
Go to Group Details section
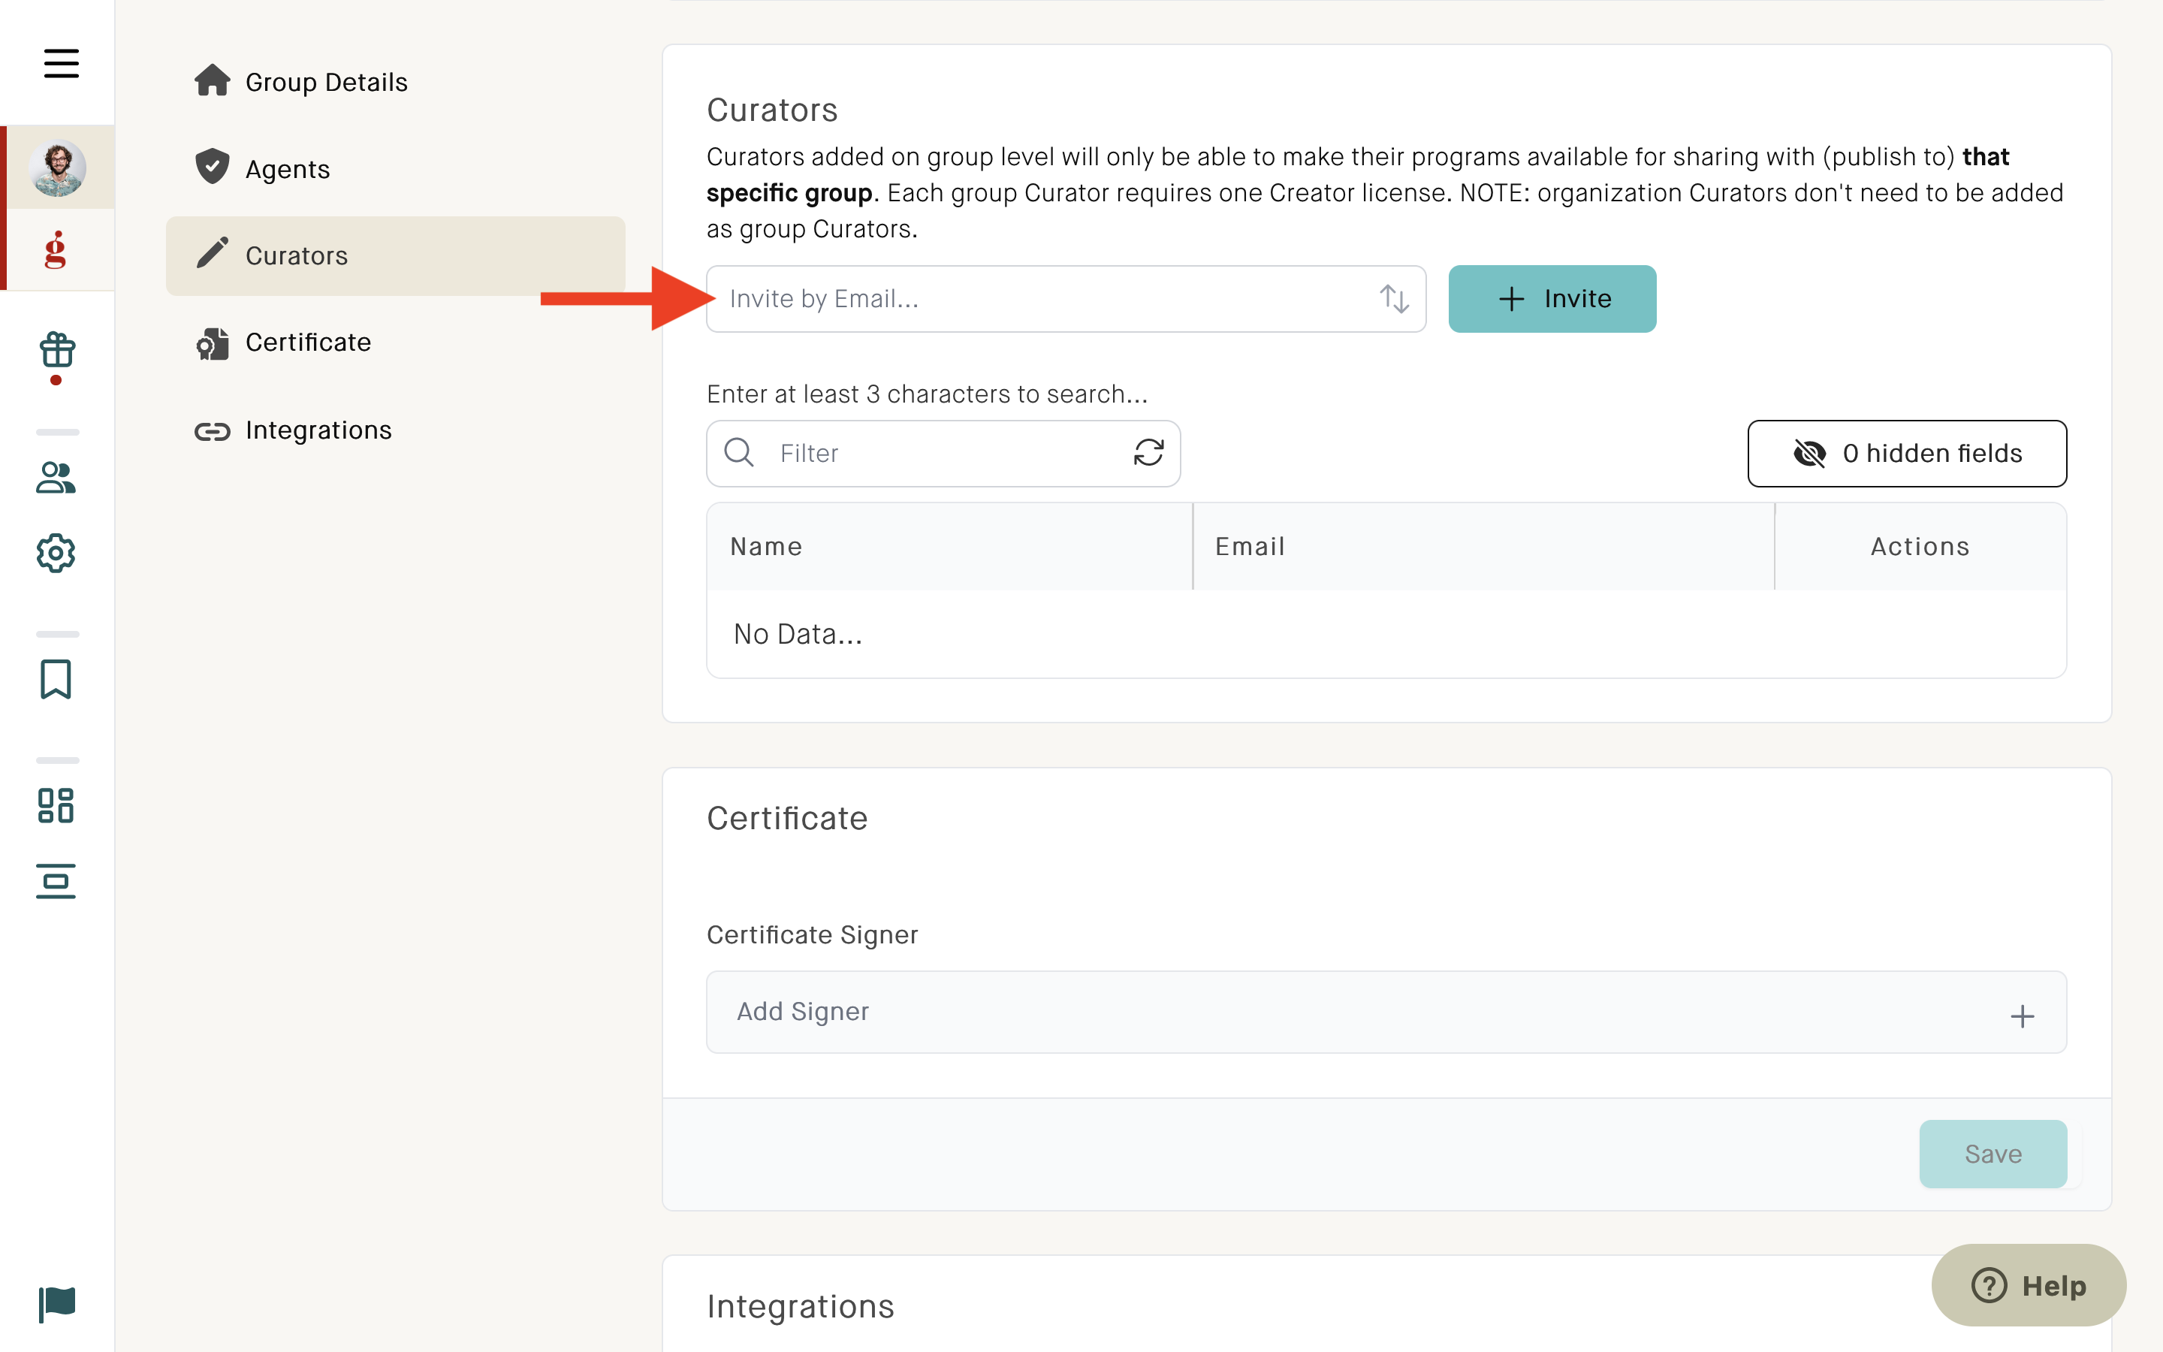[x=395, y=83]
